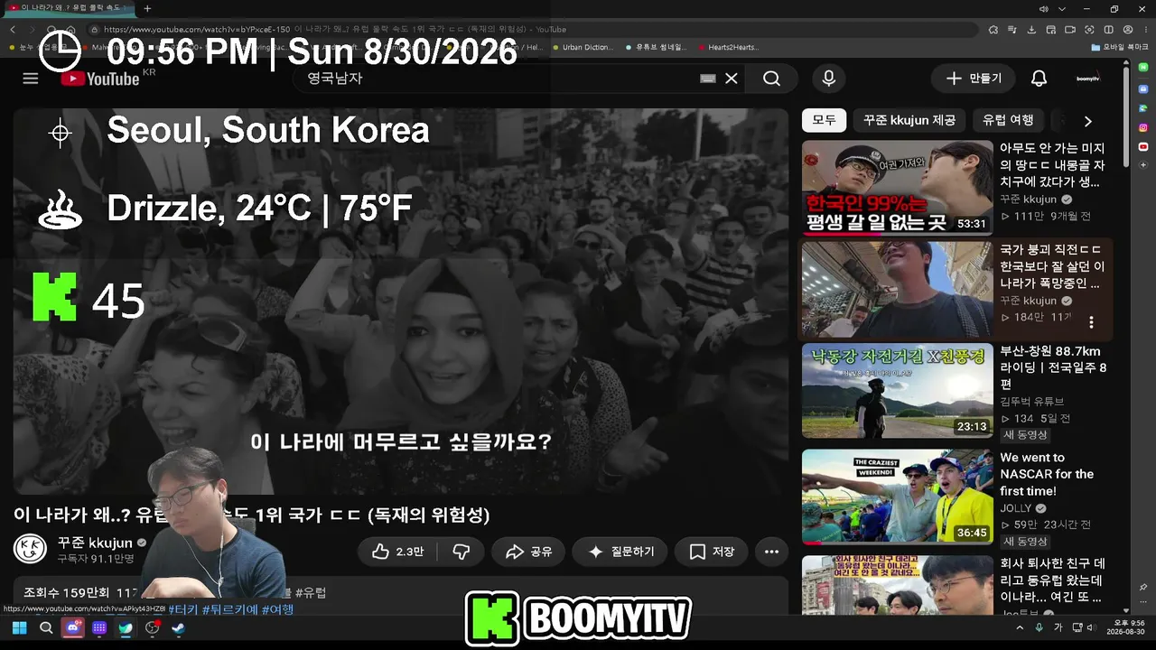Click the 질문하기 ask button
Screen dimensions: 1156x650
tap(620, 552)
